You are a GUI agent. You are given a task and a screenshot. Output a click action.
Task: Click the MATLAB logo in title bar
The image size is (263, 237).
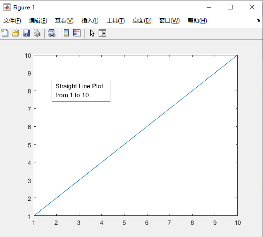coord(7,7)
